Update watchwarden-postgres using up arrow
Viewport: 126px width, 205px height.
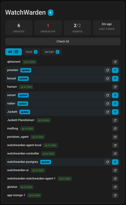[115, 162]
